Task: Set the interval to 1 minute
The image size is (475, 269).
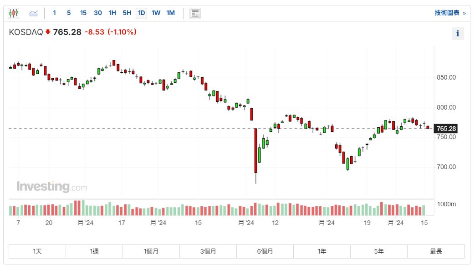Action: (55, 13)
